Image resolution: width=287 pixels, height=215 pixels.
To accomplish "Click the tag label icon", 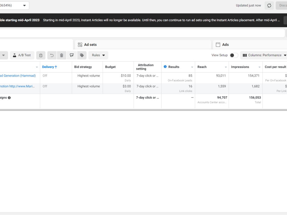I will tap(82, 55).
